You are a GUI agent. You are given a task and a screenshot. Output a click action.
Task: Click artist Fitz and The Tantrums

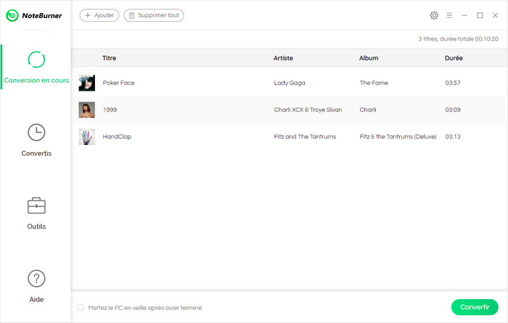(x=305, y=136)
